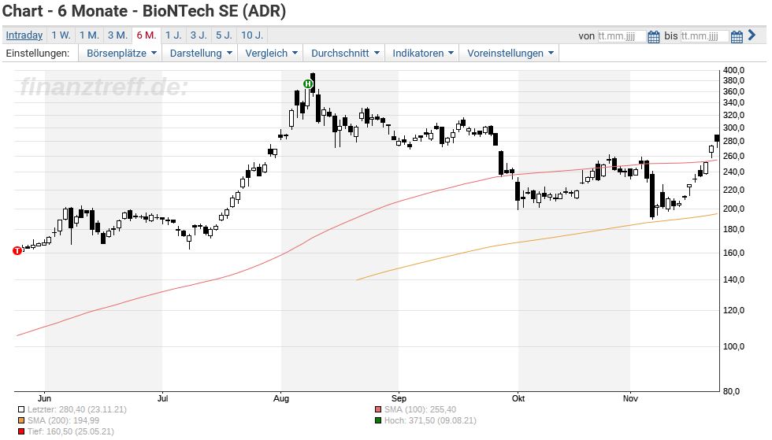
Task: Open the Vergleich dropdown
Action: [x=271, y=54]
